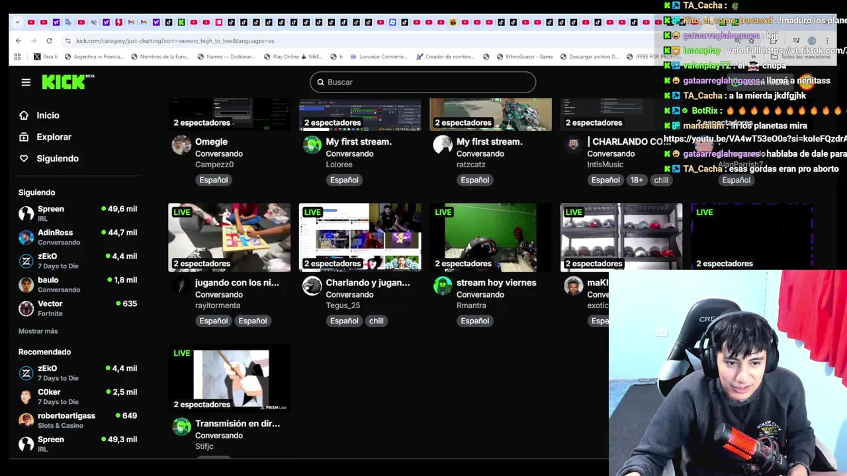Click the browser Forward arrow
Viewport: 847px width, 476px height.
33,40
